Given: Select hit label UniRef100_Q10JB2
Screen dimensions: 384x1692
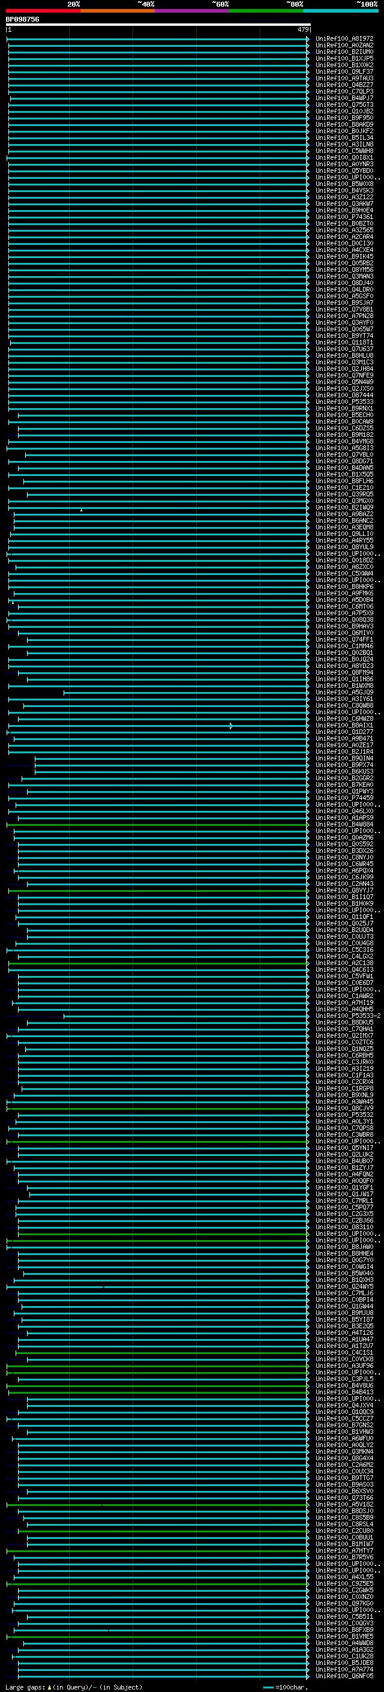Looking at the screenshot, I should (x=344, y=111).
